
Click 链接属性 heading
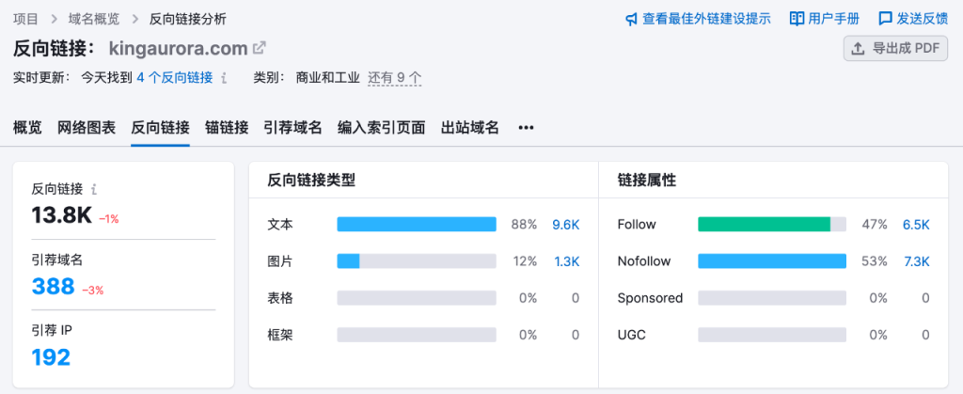647,181
